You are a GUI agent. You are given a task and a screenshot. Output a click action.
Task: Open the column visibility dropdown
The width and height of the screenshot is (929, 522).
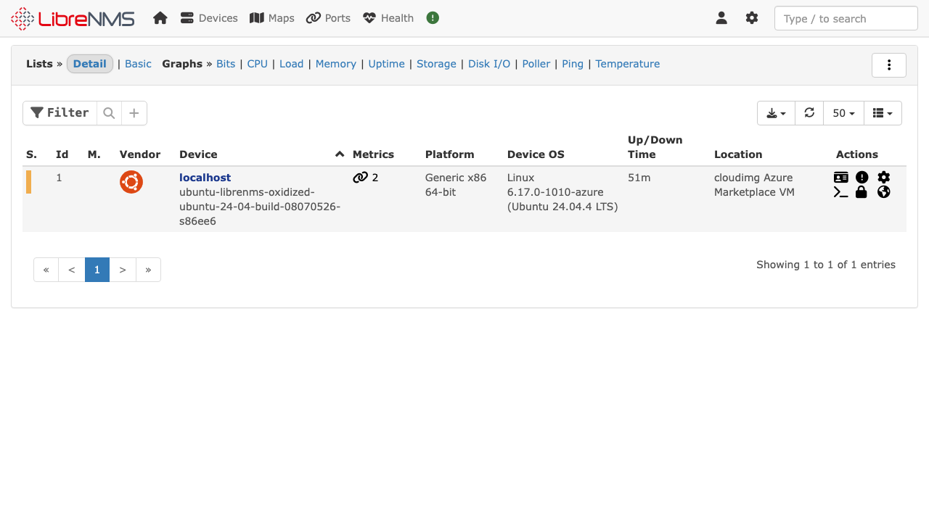[x=883, y=113]
